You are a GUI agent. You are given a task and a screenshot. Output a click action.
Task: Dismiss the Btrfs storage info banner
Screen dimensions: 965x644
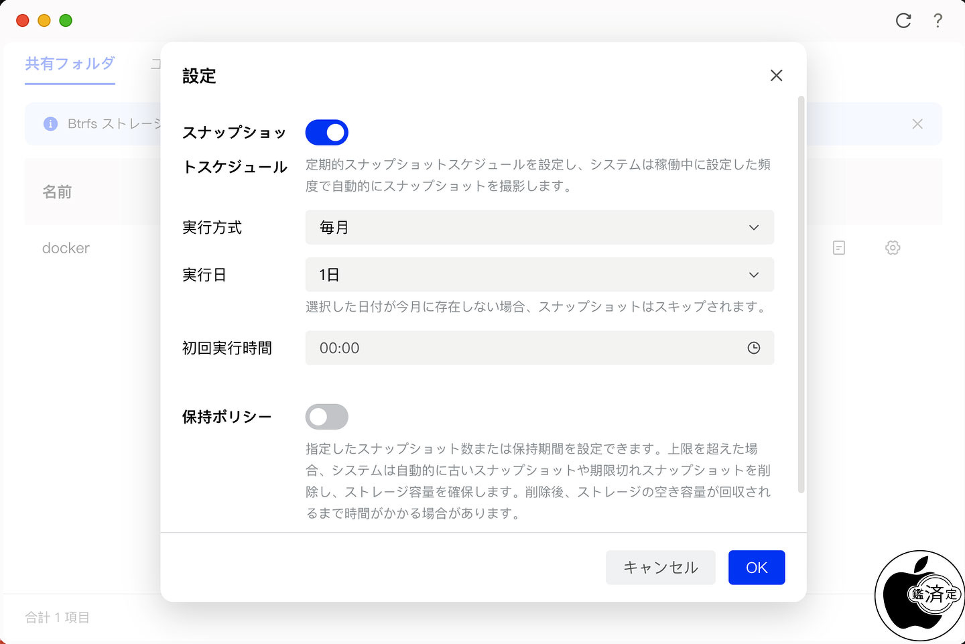tap(917, 124)
